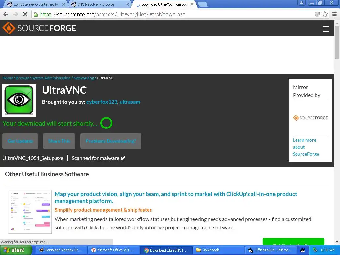The image size is (340, 255).
Task: Close the Download UltraVNC tab
Action: pos(192,4)
